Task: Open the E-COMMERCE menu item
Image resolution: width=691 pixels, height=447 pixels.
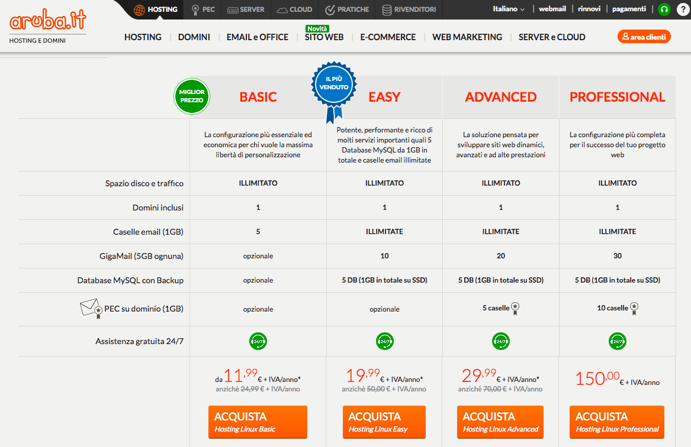Action: [x=388, y=37]
